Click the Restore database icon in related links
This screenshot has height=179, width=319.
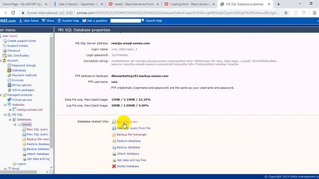(114, 141)
